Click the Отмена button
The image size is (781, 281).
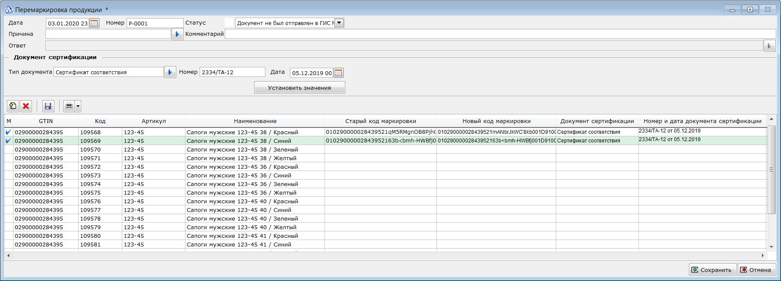[x=757, y=270]
